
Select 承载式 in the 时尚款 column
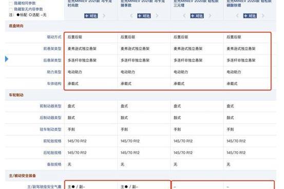click(x=73, y=83)
